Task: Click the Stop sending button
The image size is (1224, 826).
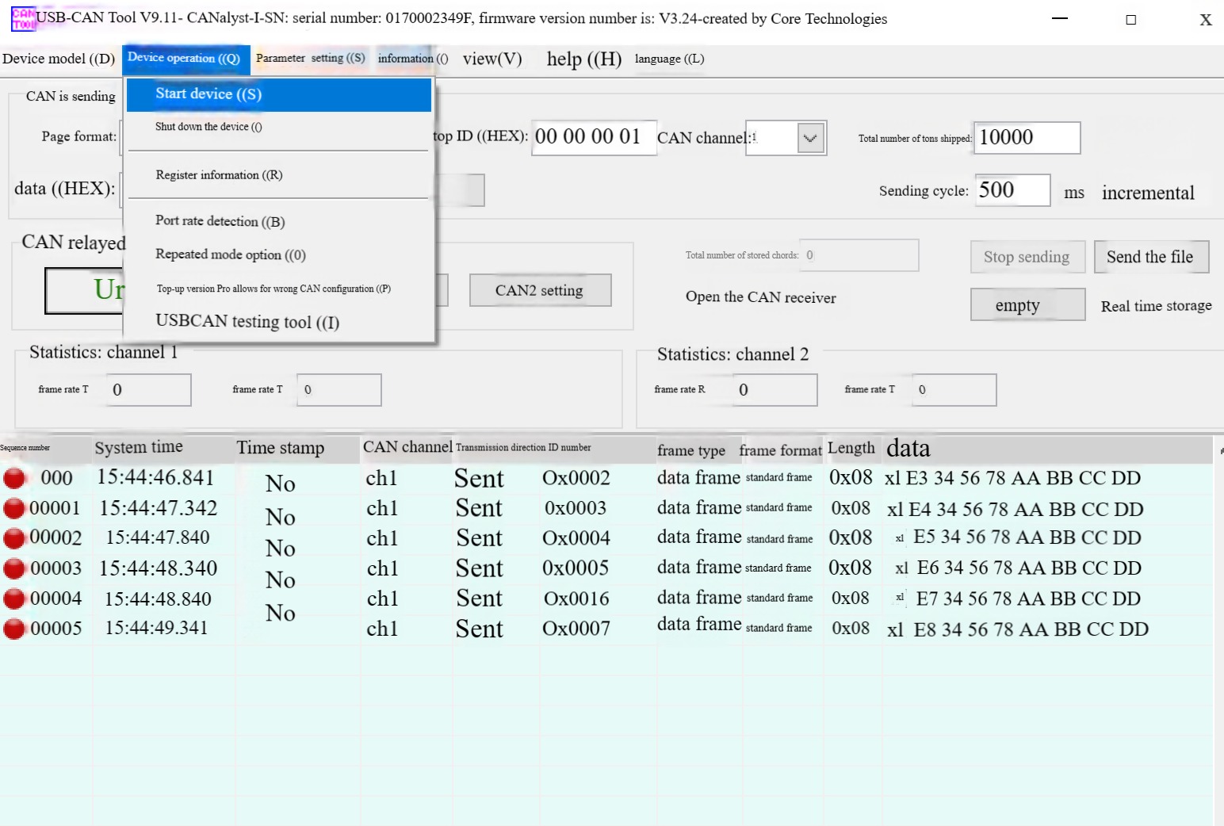Action: [x=1027, y=257]
